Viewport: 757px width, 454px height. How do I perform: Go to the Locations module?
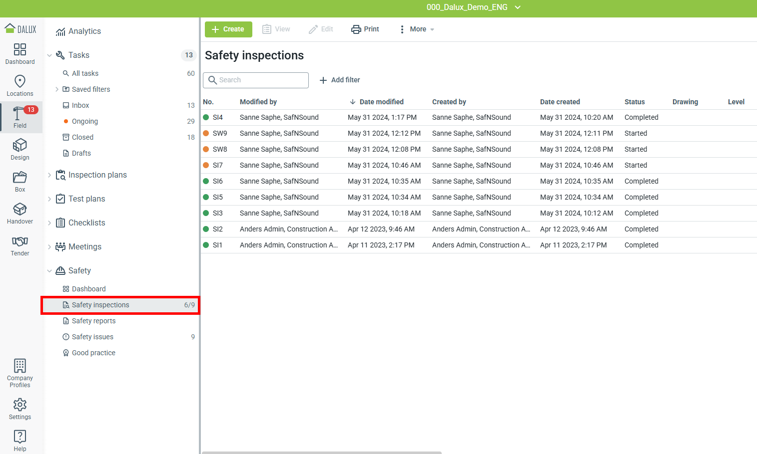[20, 86]
